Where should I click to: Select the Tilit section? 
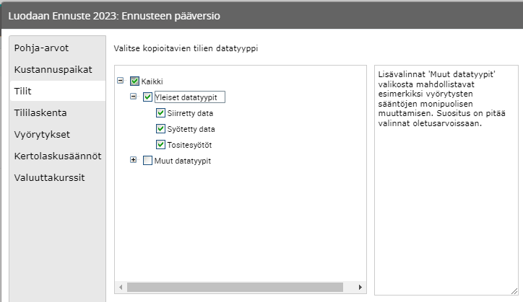pos(23,91)
